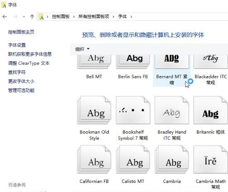Image resolution: width=228 pixels, height=192 pixels.
Task: Expand chevron after 所有控制面板项 in breadcrumb
Action: 113,17
